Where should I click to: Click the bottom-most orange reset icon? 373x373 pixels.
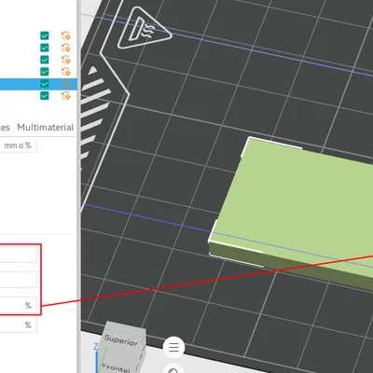click(x=65, y=95)
